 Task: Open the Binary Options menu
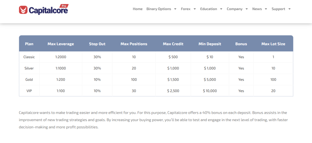159,9
